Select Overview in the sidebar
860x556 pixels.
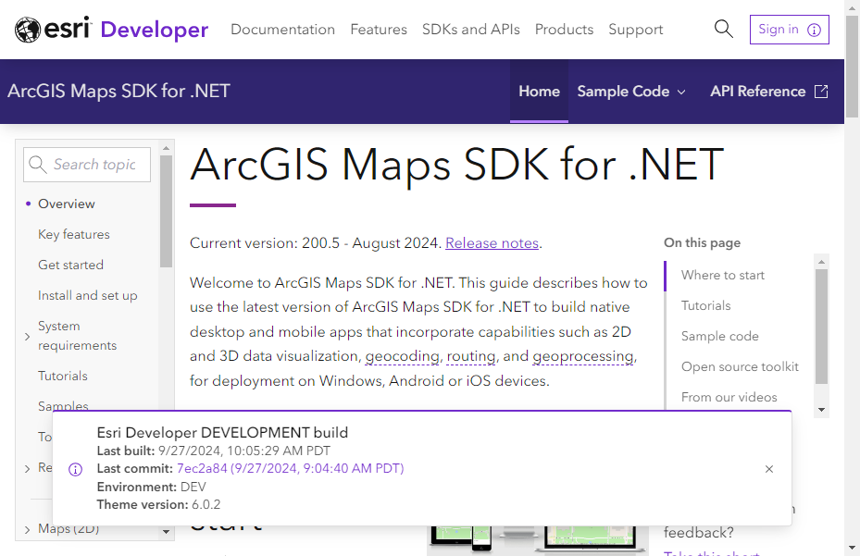(x=67, y=204)
